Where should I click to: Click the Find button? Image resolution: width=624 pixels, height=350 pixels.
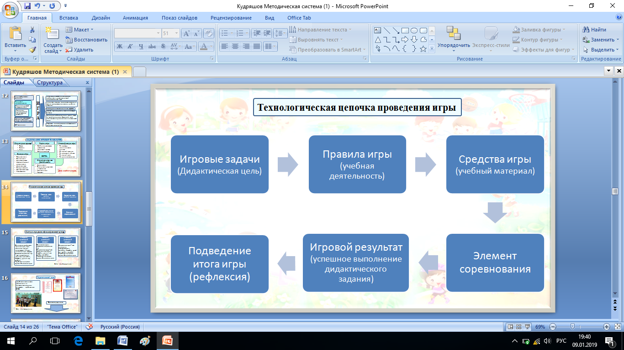coord(594,30)
